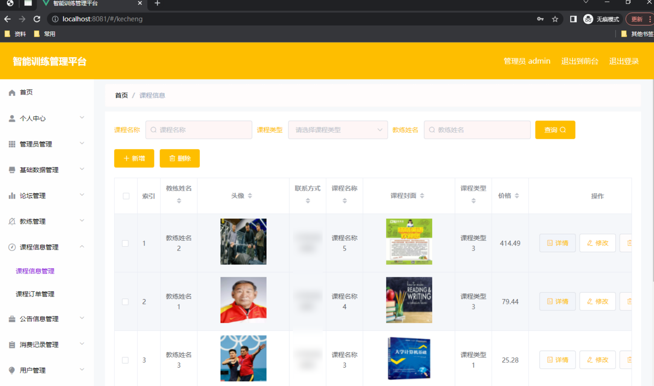Open a new browser tab

pyautogui.click(x=157, y=3)
